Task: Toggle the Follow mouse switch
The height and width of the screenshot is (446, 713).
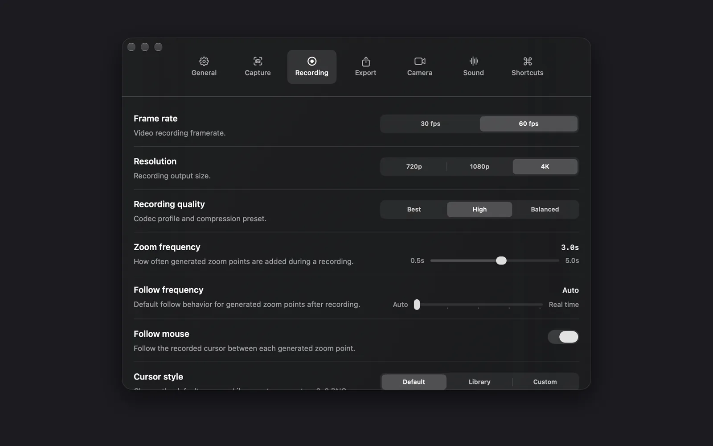Action: tap(563, 337)
